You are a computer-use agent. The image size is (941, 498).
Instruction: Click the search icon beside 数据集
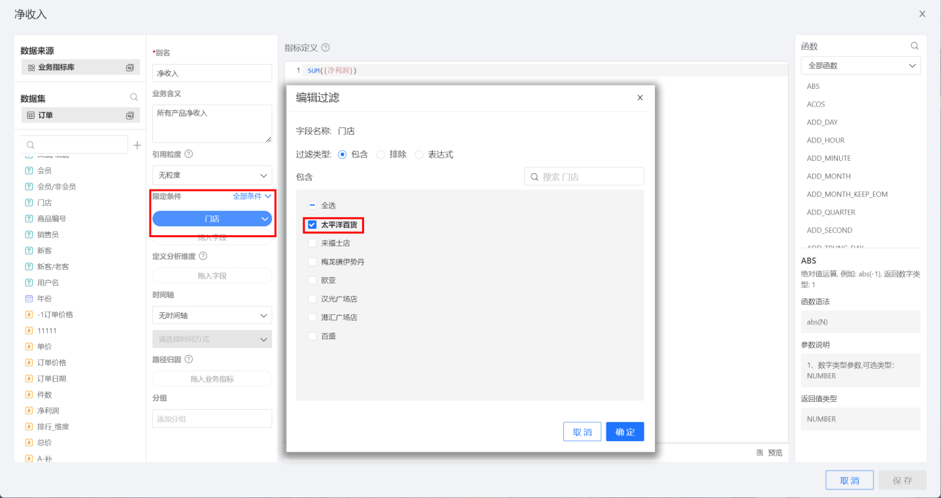pyautogui.click(x=134, y=97)
